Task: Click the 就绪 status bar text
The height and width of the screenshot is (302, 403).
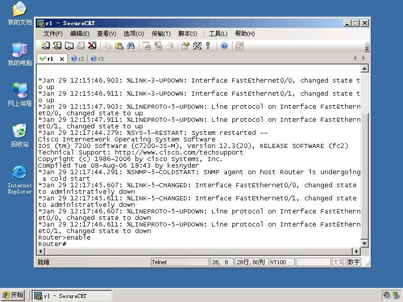Action: 43,262
